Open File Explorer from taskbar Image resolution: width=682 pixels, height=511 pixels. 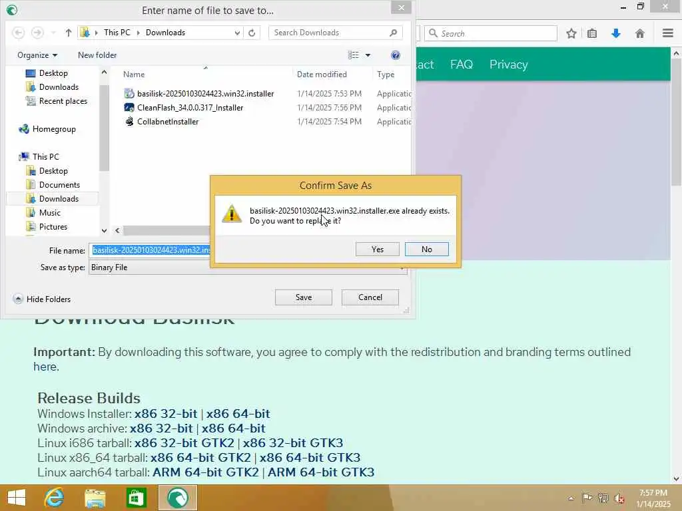tap(95, 498)
